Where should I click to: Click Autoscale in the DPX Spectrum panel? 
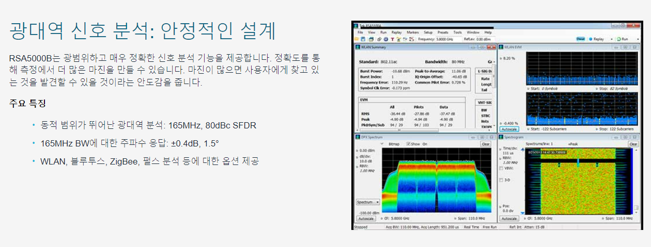coord(366,218)
